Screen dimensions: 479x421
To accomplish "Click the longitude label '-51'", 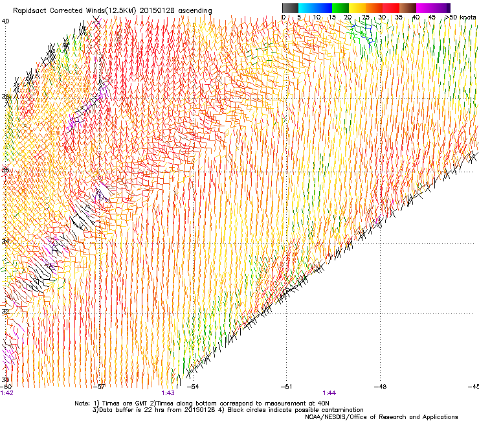I will point(286,387).
